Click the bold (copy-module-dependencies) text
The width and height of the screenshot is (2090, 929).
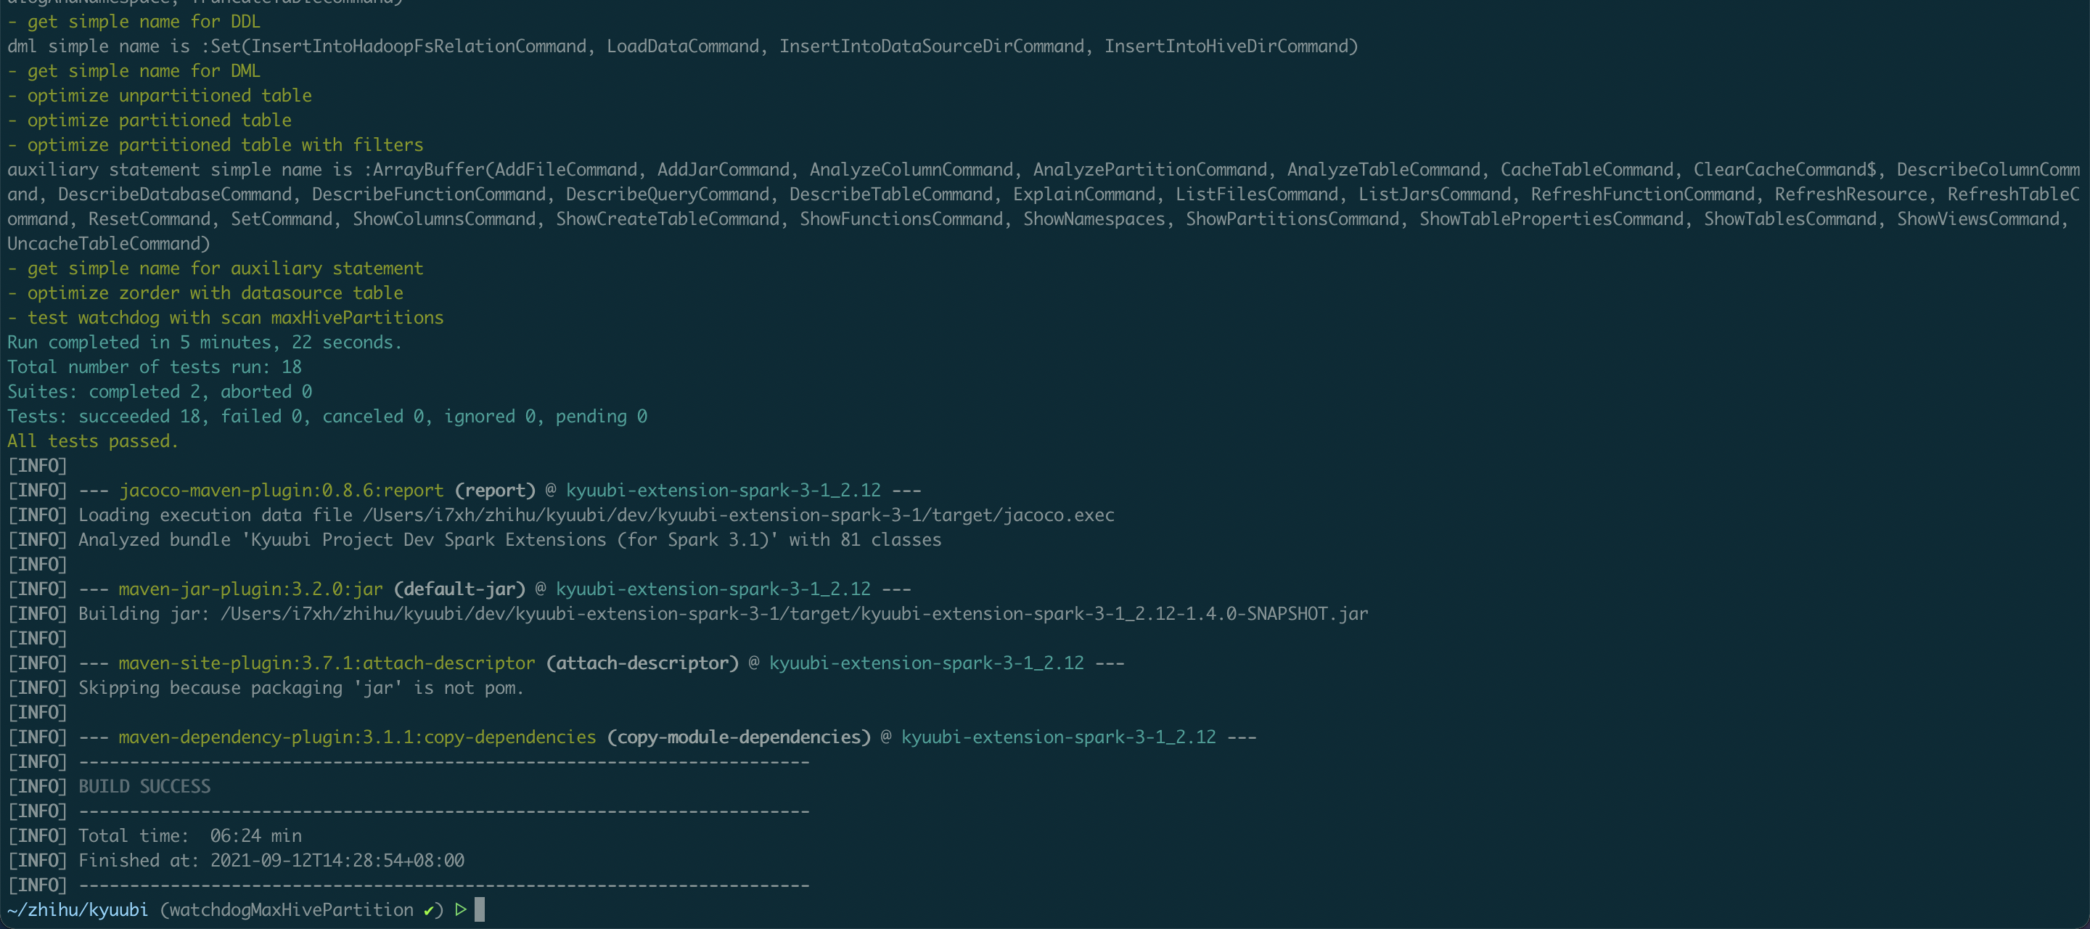tap(738, 737)
